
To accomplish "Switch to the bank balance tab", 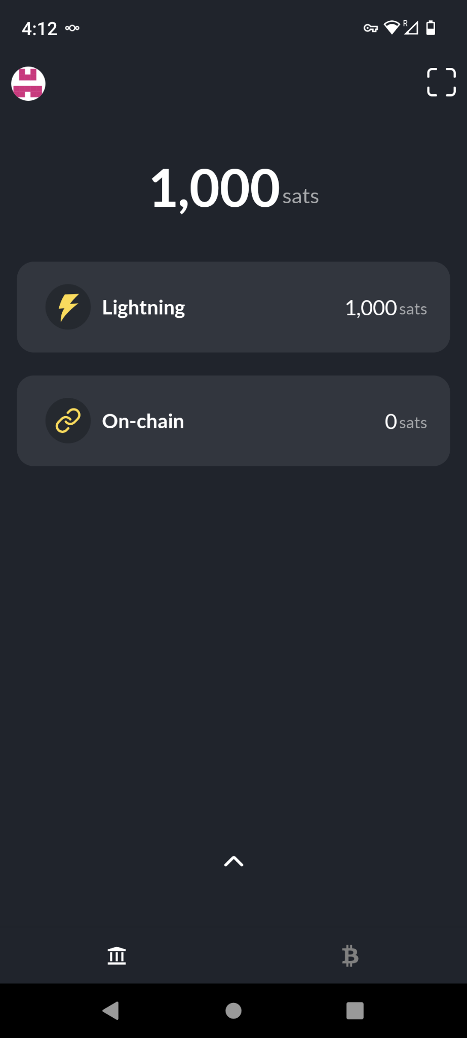I will coord(117,956).
